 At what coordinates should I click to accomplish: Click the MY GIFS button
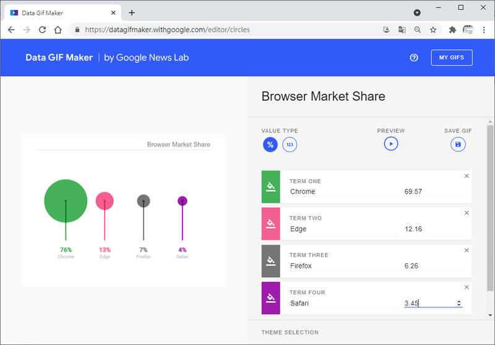(x=452, y=57)
